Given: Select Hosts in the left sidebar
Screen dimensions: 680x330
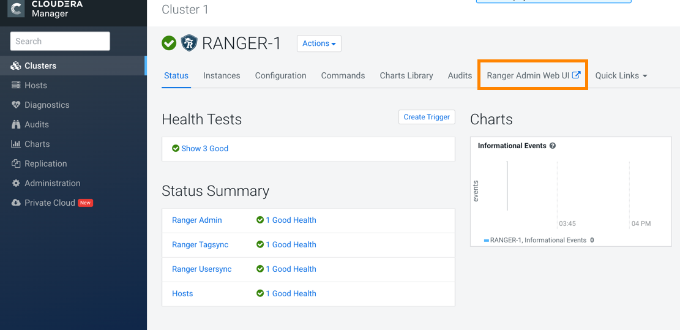Looking at the screenshot, I should coord(35,85).
